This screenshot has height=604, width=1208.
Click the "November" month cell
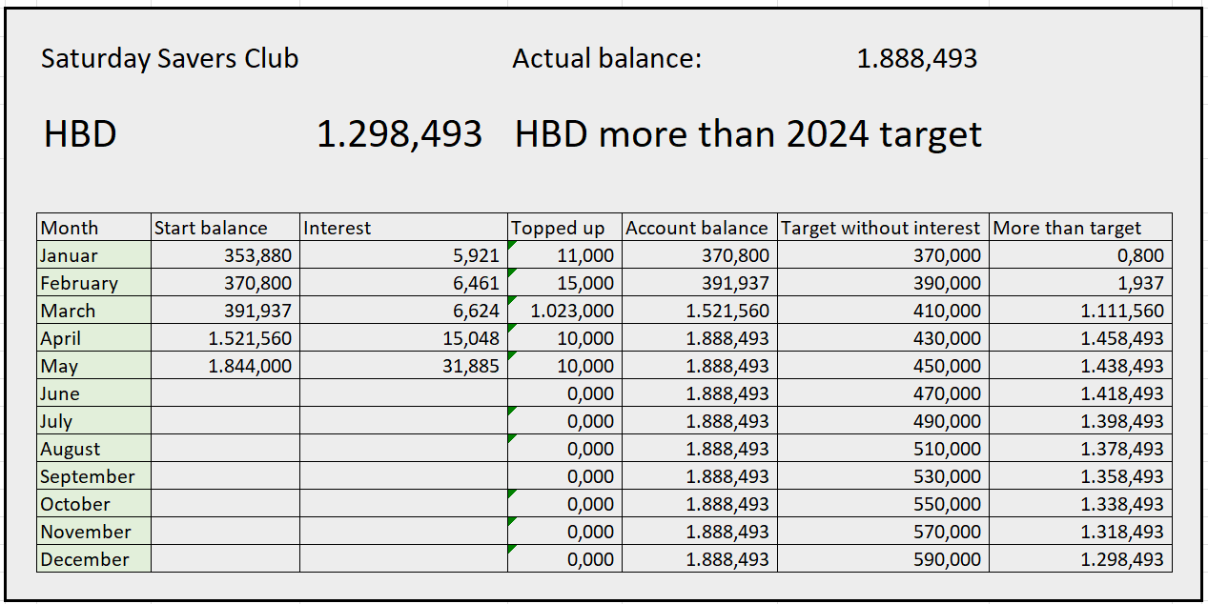(93, 531)
